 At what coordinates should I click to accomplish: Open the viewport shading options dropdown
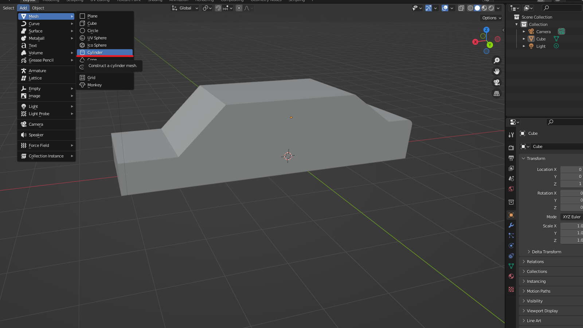(x=498, y=8)
